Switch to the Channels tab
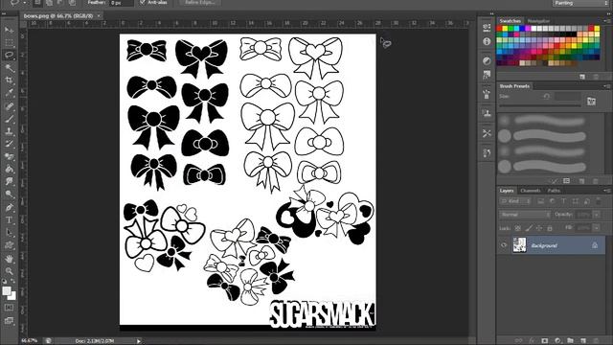Viewport: 613px width, 345px height. (x=531, y=191)
